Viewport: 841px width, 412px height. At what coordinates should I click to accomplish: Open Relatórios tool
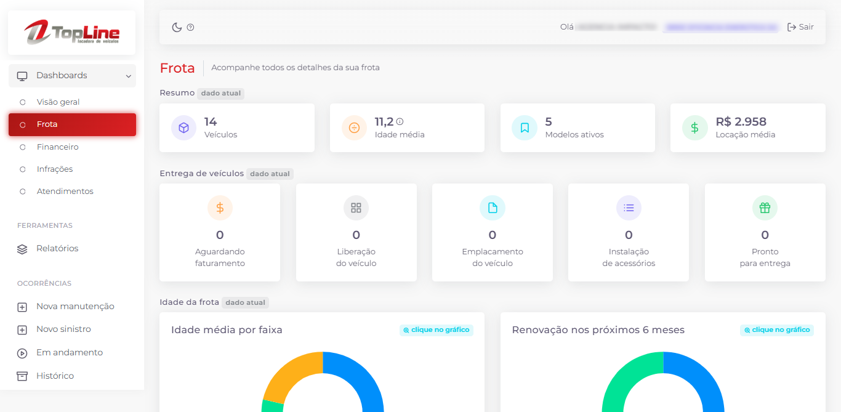pos(57,249)
